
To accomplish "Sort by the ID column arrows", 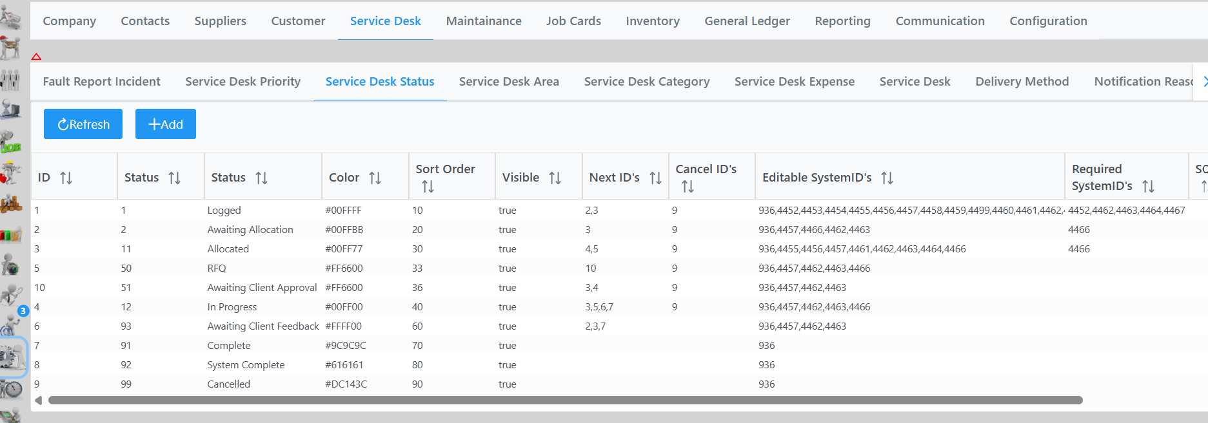I will pyautogui.click(x=66, y=178).
